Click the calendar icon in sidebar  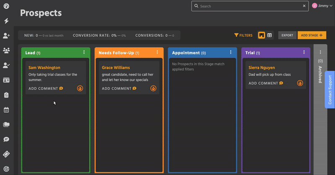click(6, 110)
